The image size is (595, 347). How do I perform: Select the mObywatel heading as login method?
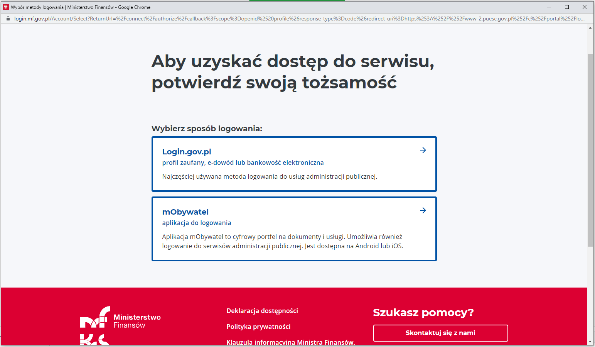click(185, 212)
